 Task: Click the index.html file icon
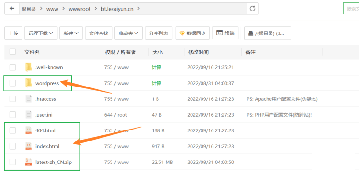(x=28, y=146)
